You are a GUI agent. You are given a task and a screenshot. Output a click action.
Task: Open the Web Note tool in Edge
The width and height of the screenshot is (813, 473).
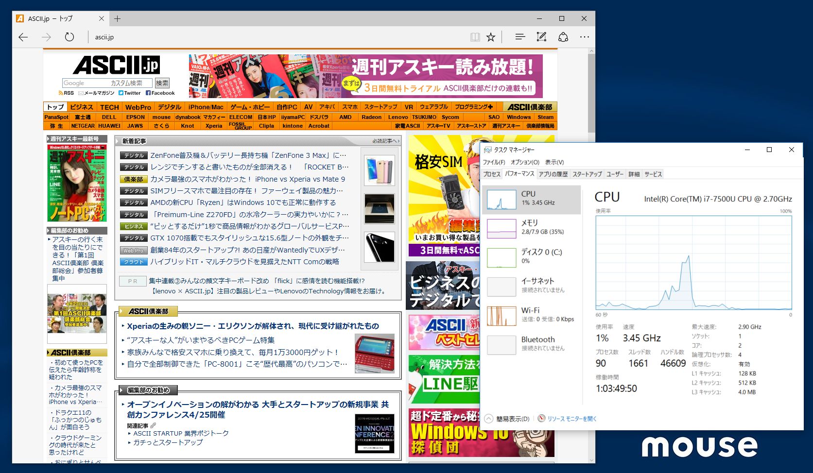point(541,37)
